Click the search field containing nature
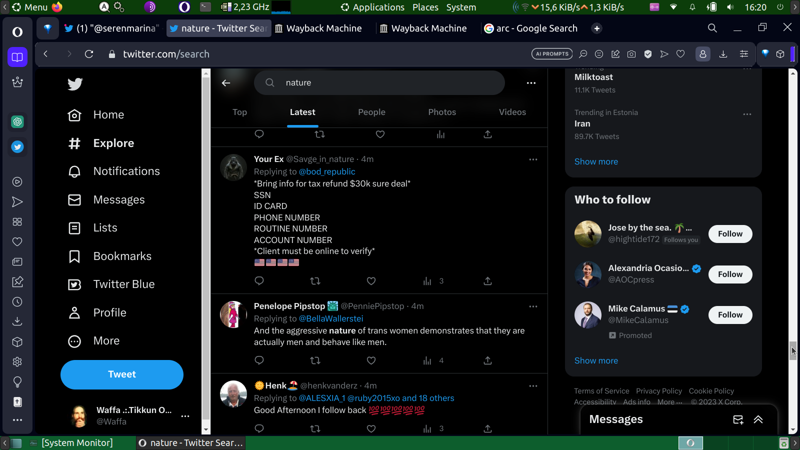Image resolution: width=800 pixels, height=450 pixels. (x=379, y=83)
